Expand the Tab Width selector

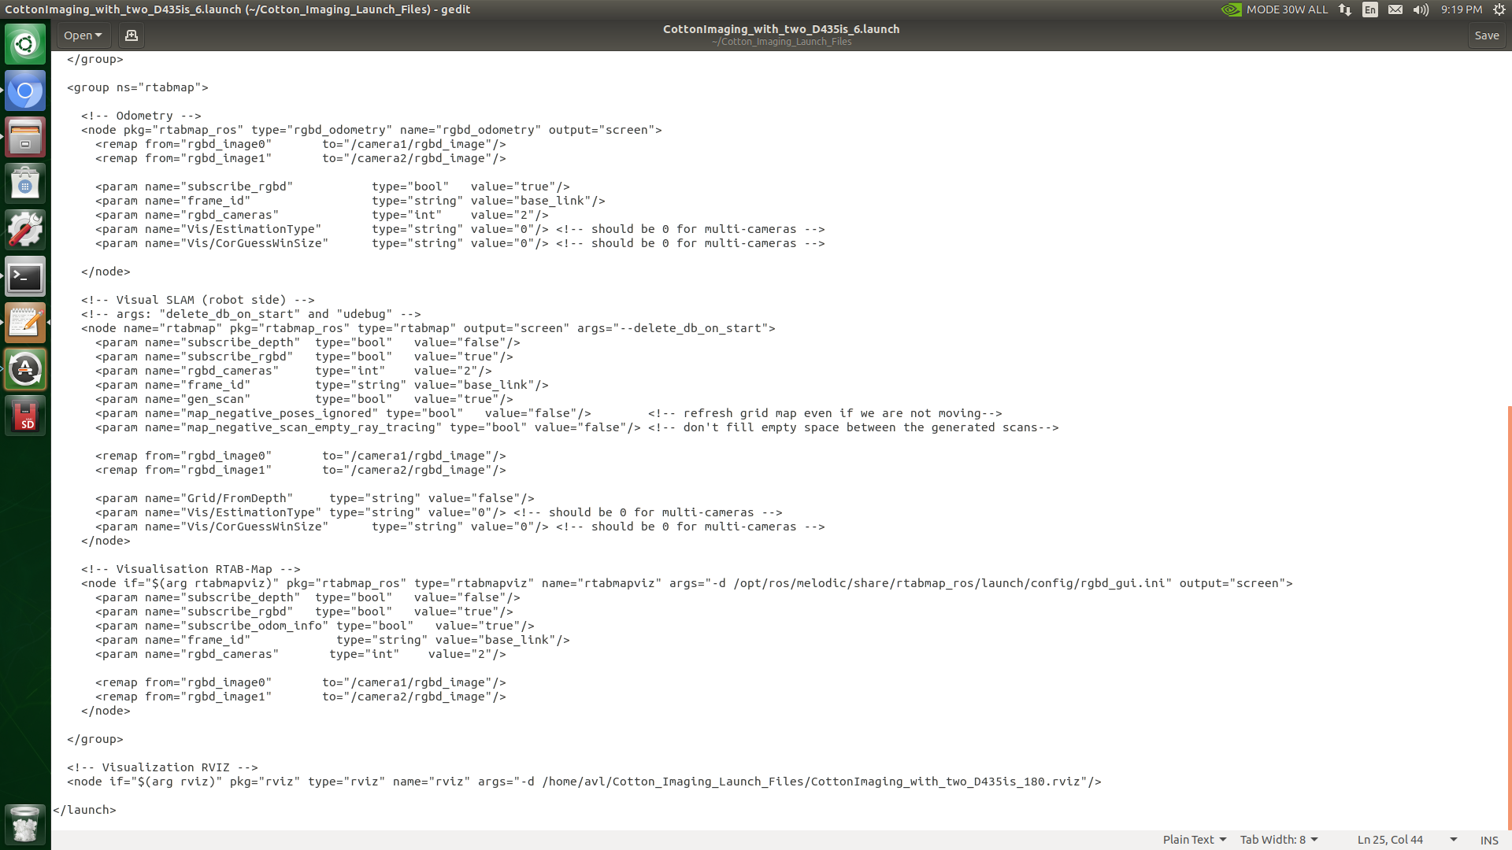1278,840
